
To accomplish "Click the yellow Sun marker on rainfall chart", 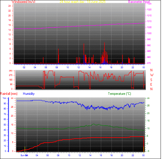I will pos(25,149).
